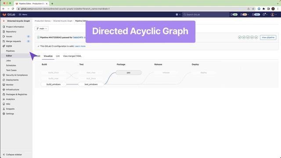Open Directed Acyclic Graph breadcrumb link

63,21
